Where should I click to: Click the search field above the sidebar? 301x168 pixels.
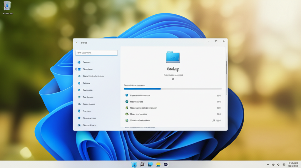96,53
